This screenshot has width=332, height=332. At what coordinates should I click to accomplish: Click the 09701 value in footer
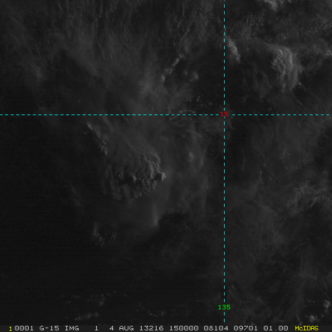pyautogui.click(x=247, y=328)
